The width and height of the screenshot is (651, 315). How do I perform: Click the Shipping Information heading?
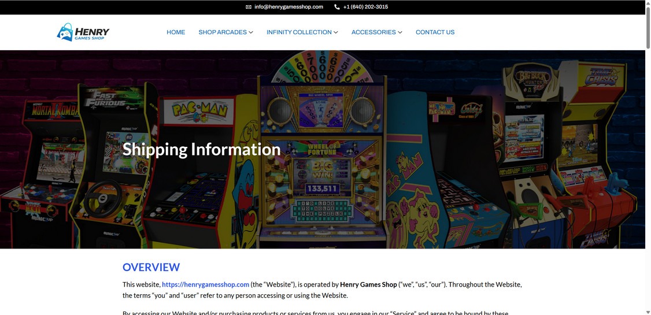click(201, 149)
